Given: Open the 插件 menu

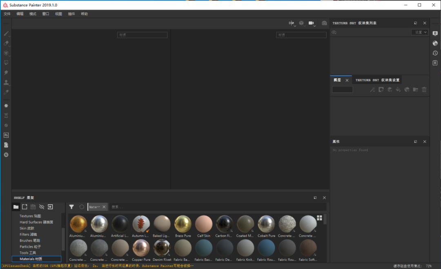Looking at the screenshot, I should click(71, 14).
